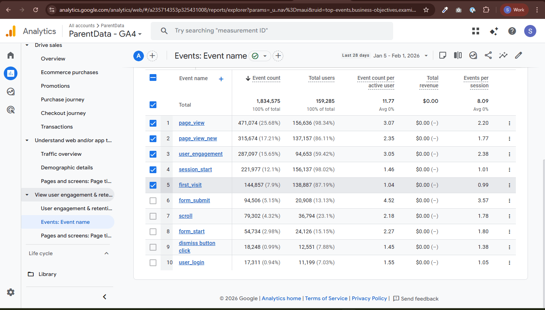Add a comparison with the plus circle

tap(152, 56)
